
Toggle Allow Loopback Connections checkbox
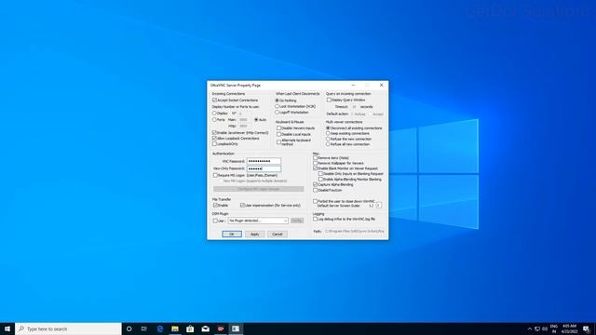pyautogui.click(x=214, y=139)
